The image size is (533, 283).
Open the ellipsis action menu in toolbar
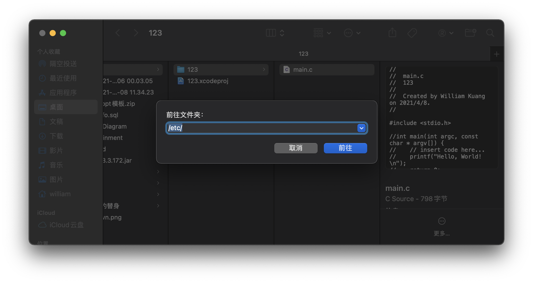click(352, 33)
